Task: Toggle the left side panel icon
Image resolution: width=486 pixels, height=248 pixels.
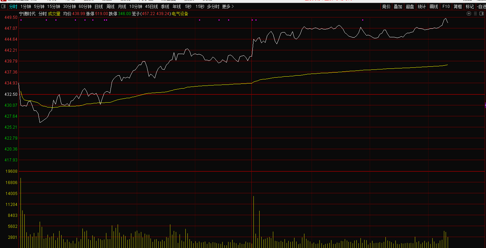Action: 3,6
